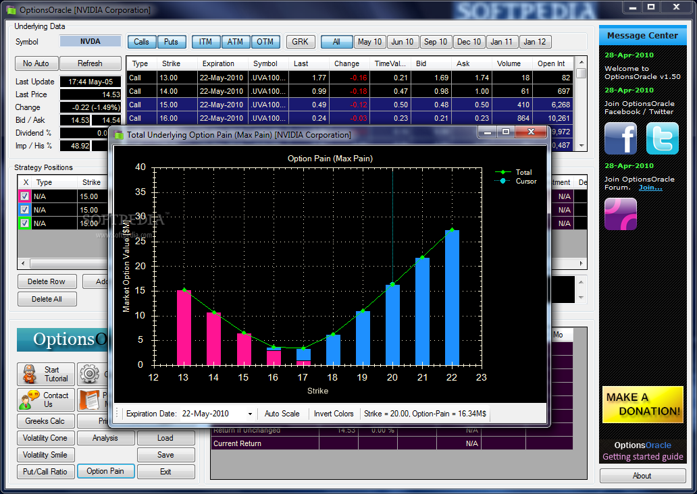Select the Call 15.00 option row
697x494 pixels.
point(350,105)
